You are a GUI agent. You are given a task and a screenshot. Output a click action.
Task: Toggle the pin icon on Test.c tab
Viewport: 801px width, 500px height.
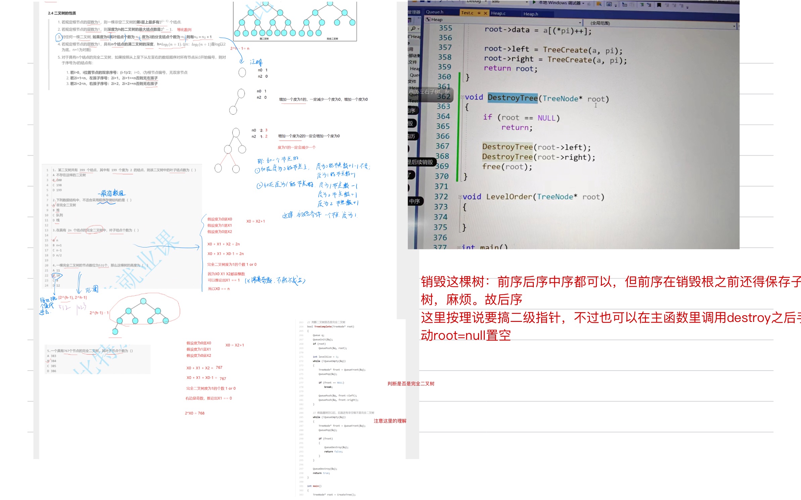click(479, 13)
